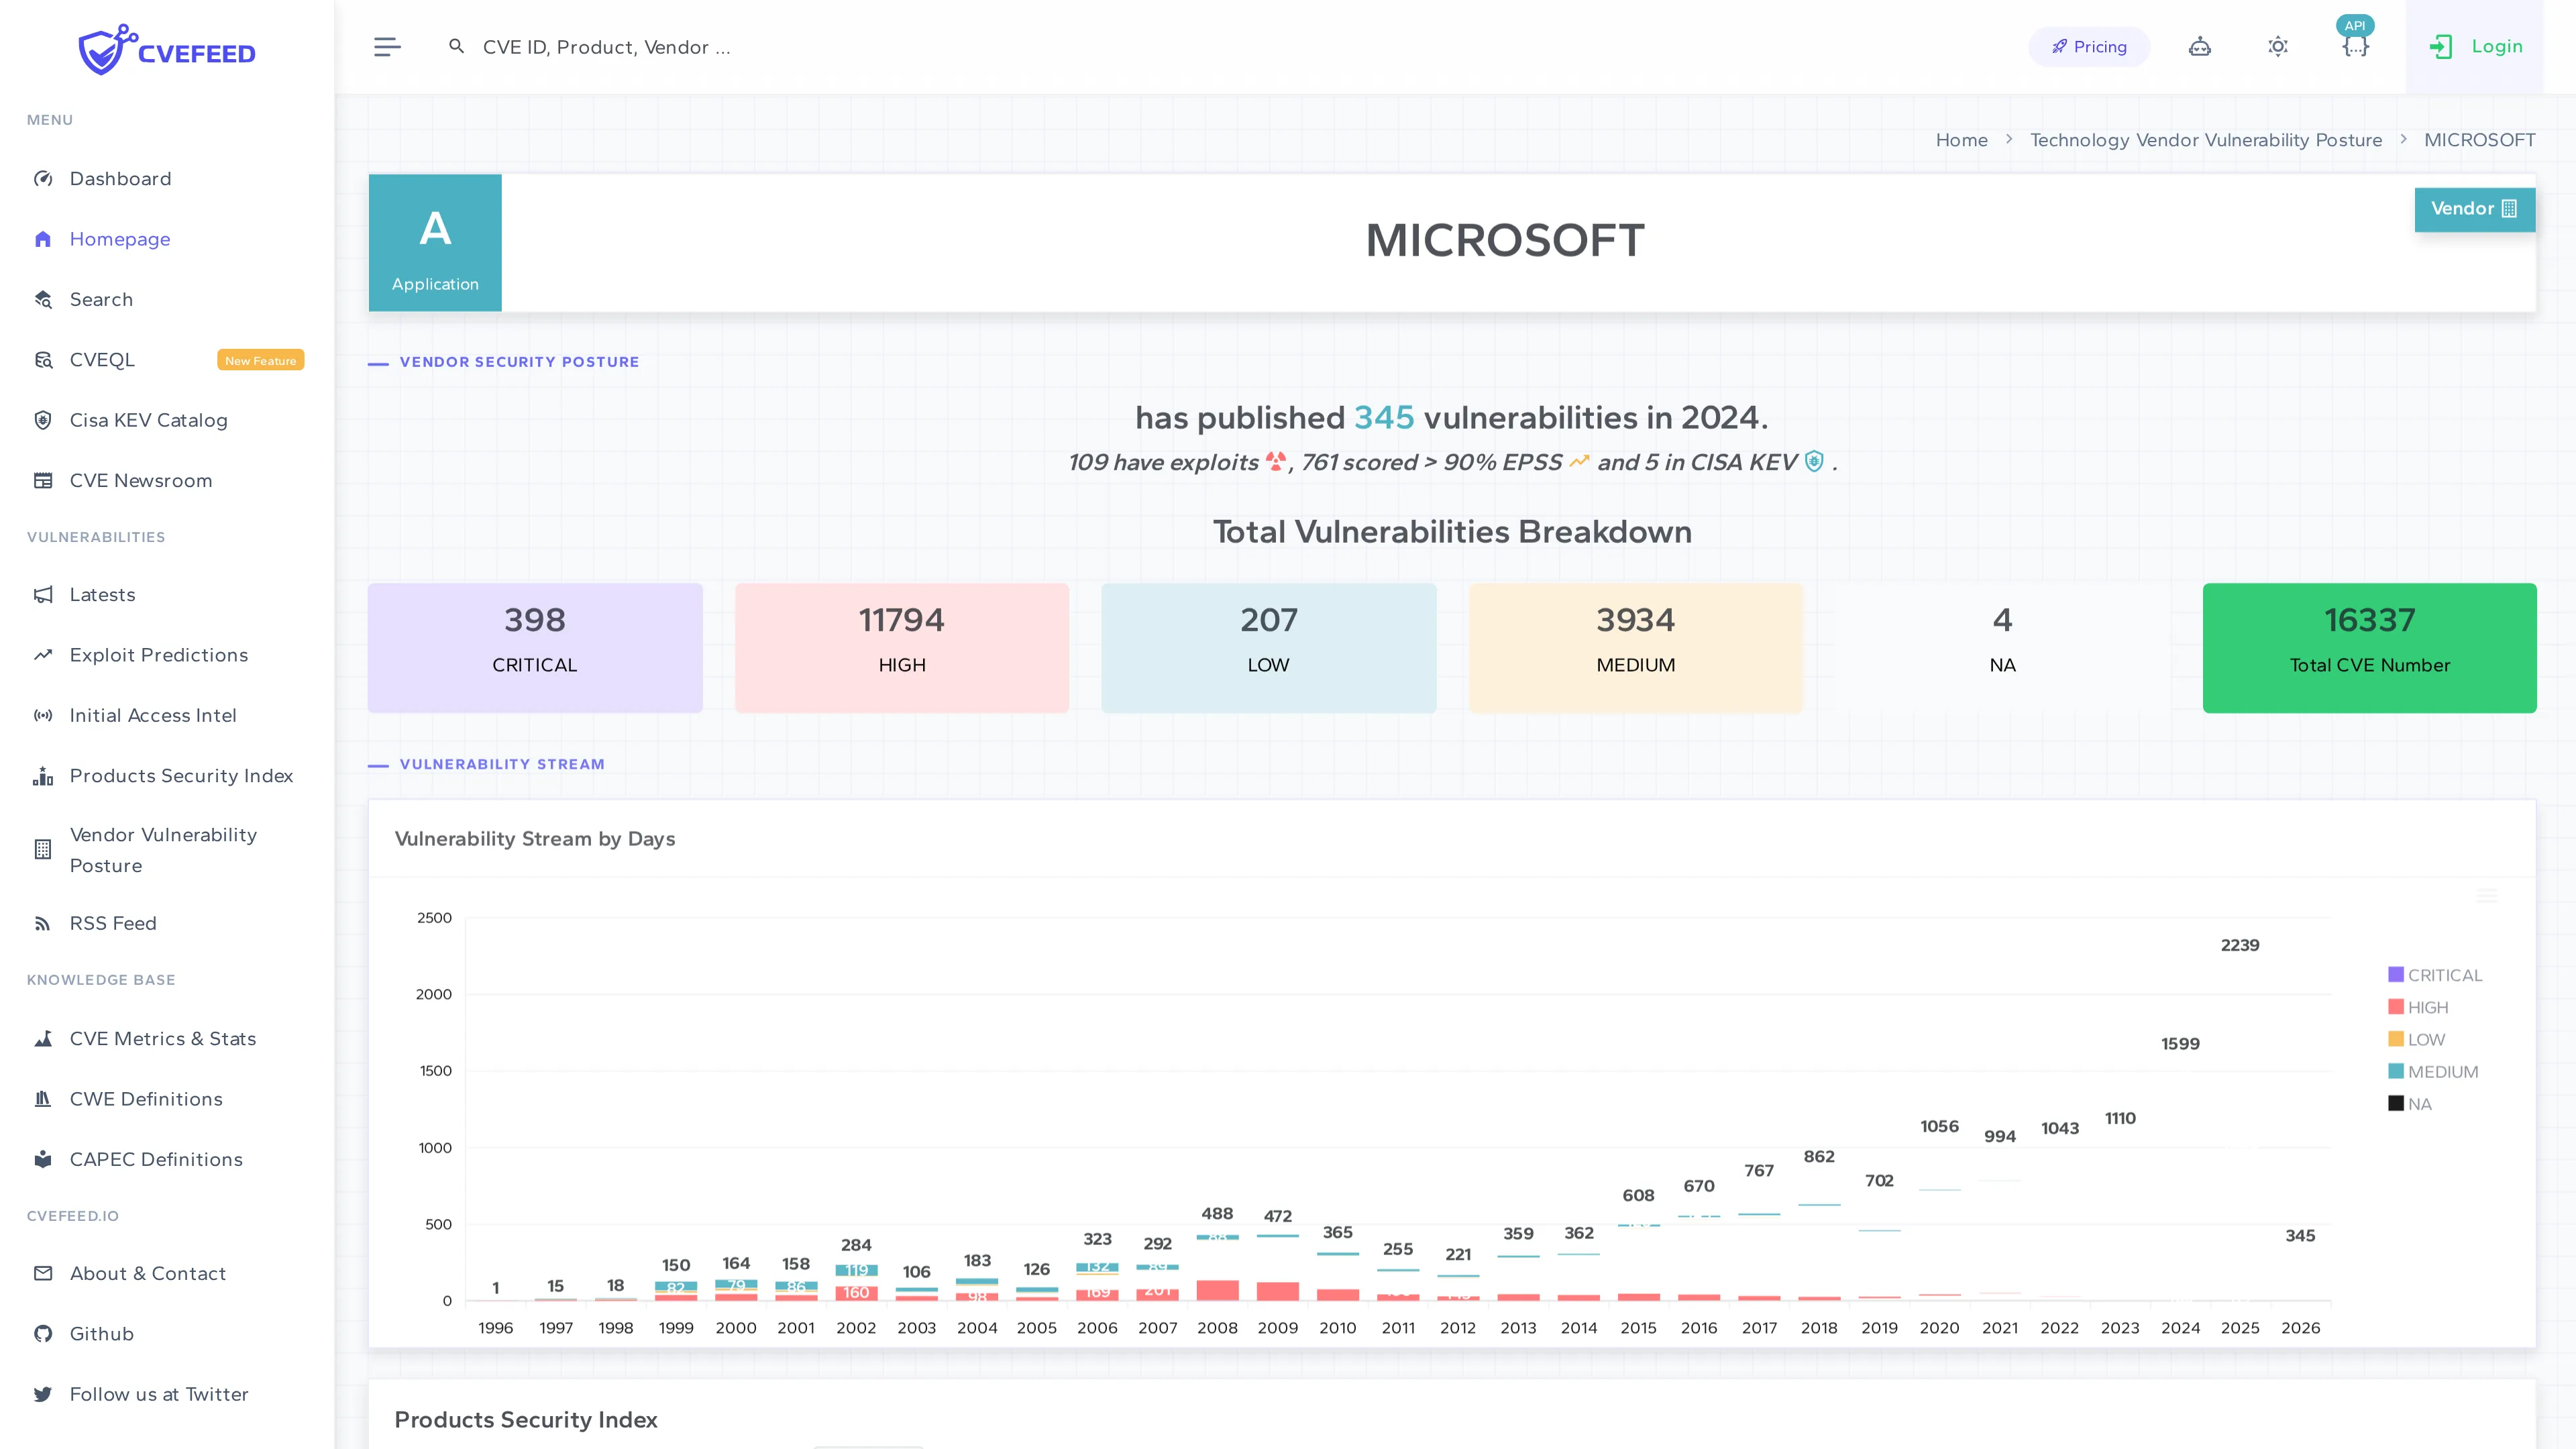The image size is (2576, 1449).
Task: Open the Pricing page
Action: [x=2088, y=46]
